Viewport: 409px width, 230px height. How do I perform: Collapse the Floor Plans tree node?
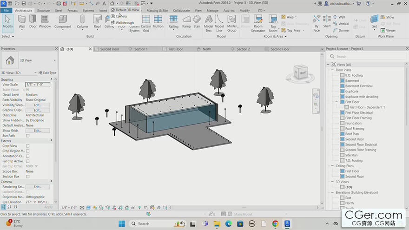(333, 70)
